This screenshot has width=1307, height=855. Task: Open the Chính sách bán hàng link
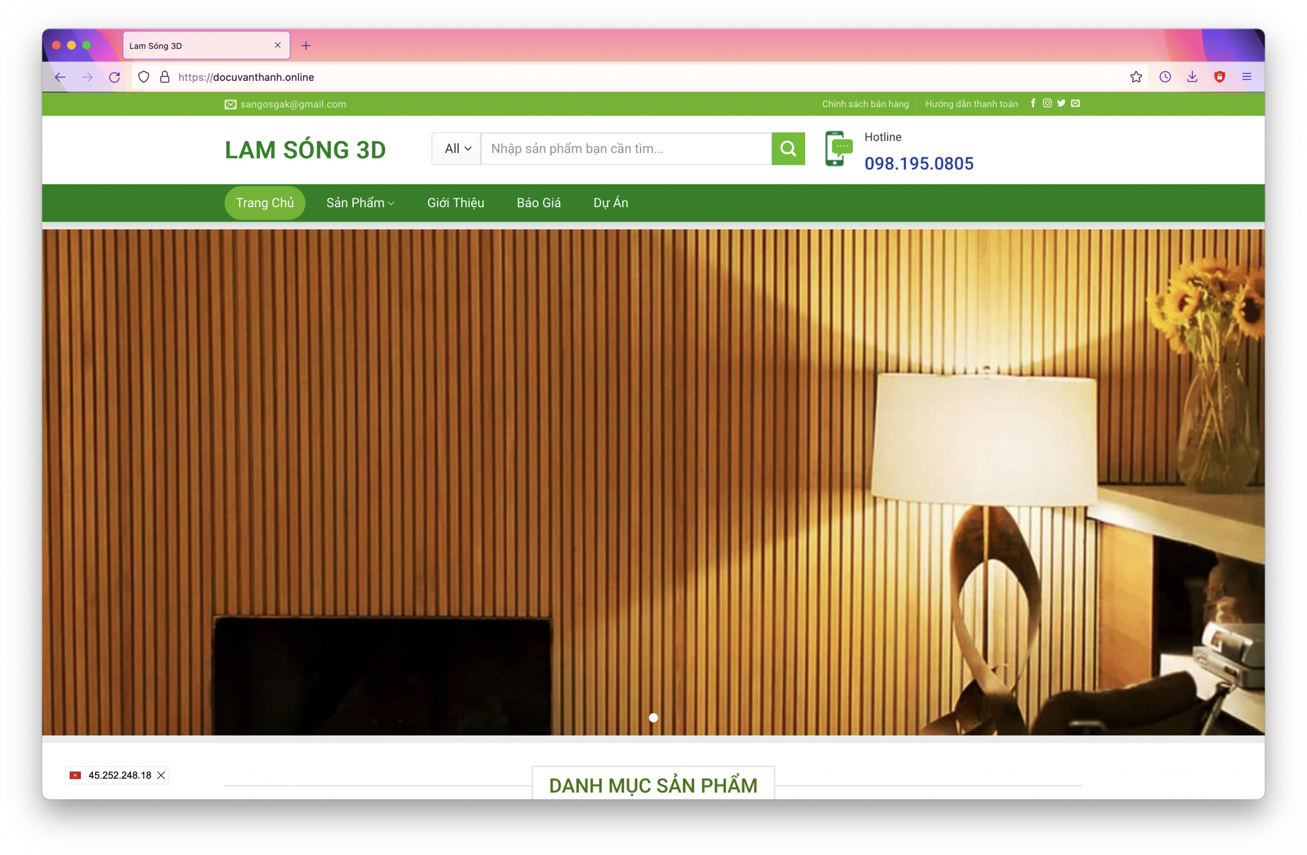coord(865,104)
